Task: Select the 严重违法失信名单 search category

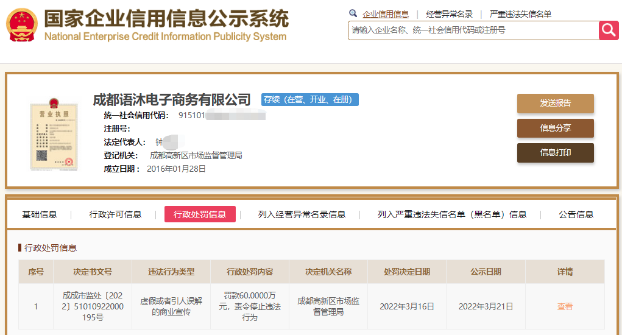Action: (520, 14)
